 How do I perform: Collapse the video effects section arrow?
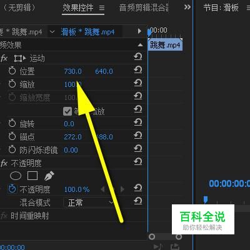point(141,45)
